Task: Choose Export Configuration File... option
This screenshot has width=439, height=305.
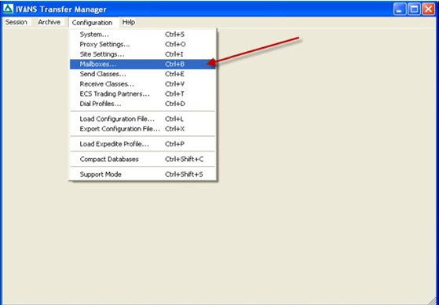Action: coord(143,129)
